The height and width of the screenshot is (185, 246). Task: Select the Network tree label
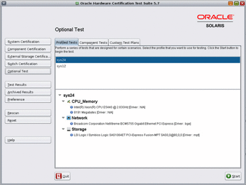[79, 118]
